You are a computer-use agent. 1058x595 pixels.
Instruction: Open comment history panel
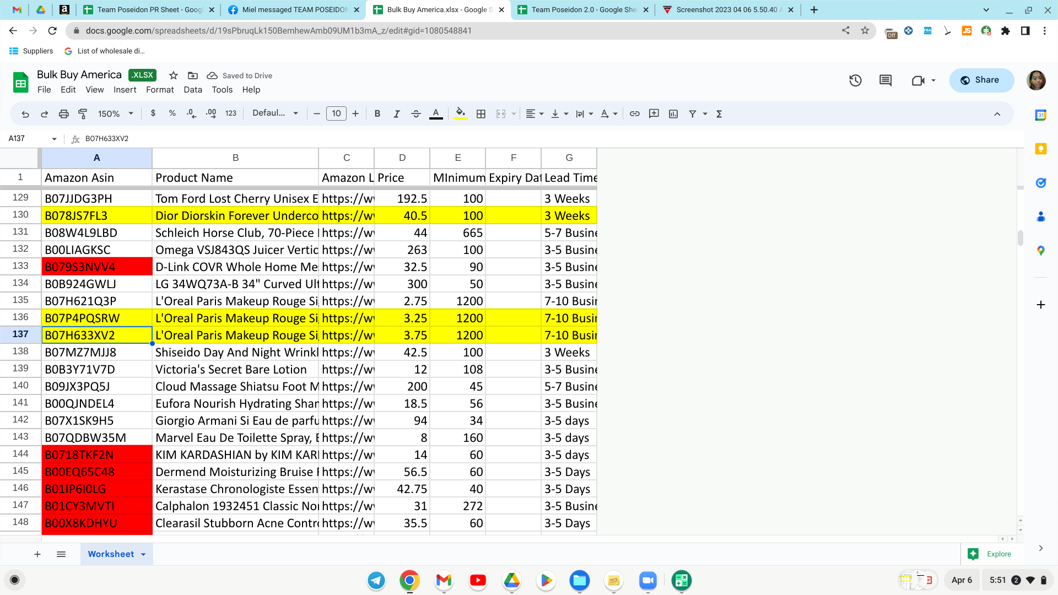tap(886, 80)
